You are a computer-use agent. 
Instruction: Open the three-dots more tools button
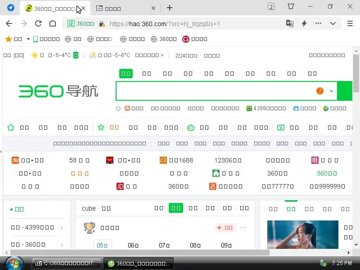[x=318, y=23]
